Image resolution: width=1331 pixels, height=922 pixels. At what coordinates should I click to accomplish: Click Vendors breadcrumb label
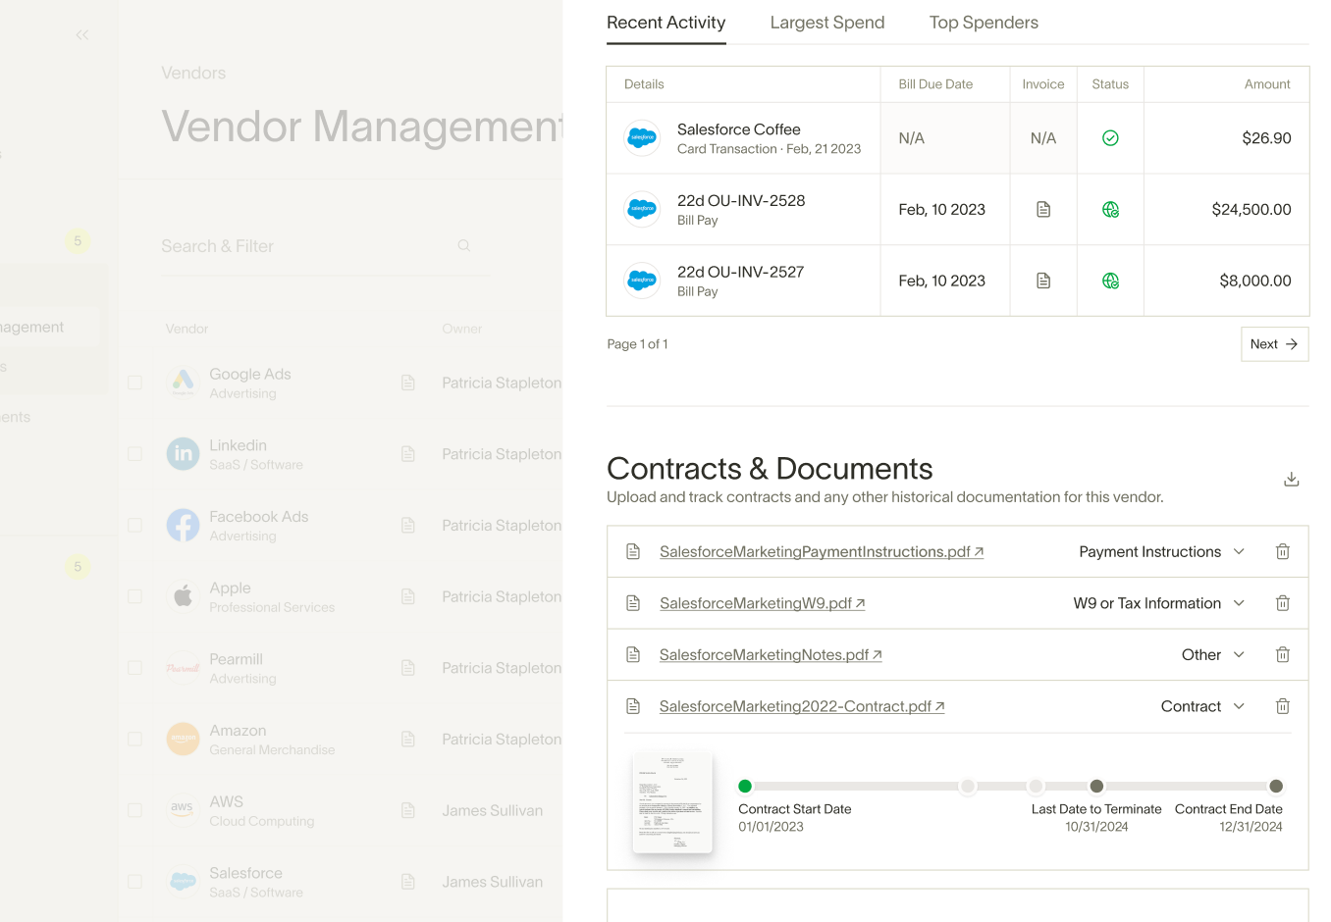pyautogui.click(x=193, y=74)
